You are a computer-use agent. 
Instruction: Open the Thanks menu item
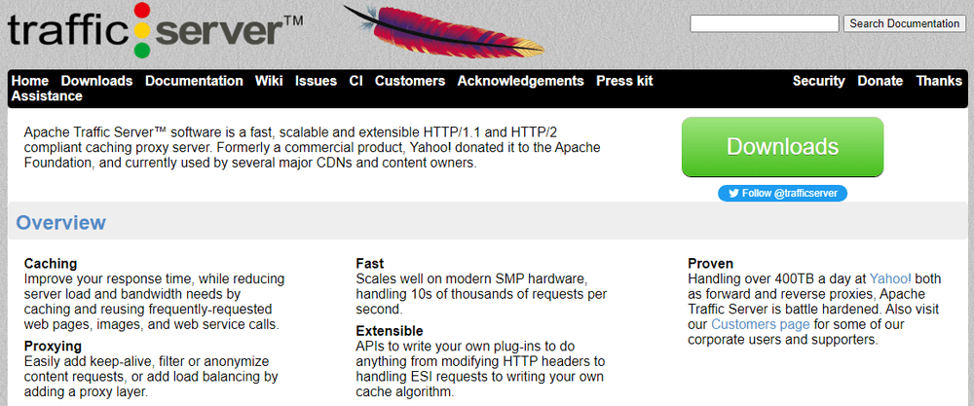pyautogui.click(x=939, y=81)
